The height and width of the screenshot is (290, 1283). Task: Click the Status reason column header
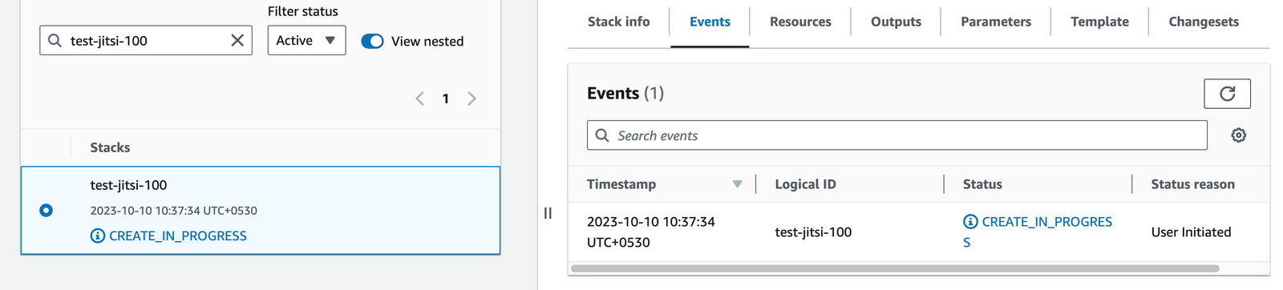point(1192,184)
